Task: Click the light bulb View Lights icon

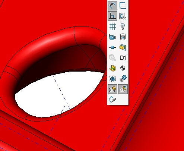Action: 123,26
